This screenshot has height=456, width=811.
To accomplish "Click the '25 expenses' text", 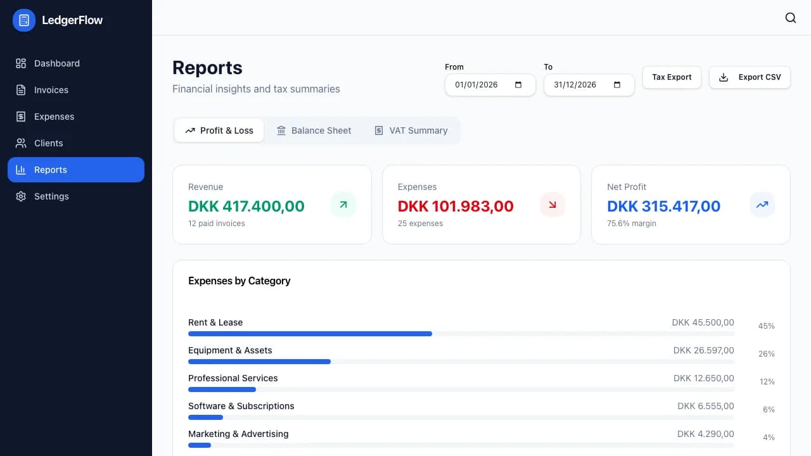I will click(420, 224).
